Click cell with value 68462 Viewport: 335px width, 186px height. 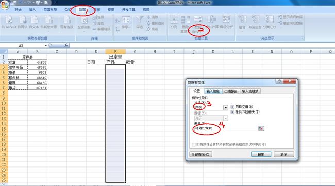(x=38, y=83)
